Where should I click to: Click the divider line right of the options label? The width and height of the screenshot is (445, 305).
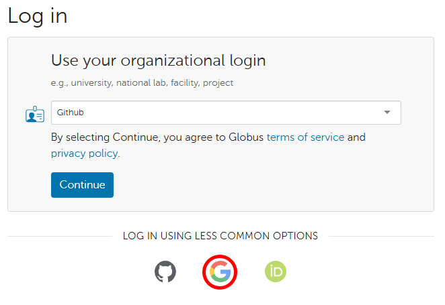(380, 236)
